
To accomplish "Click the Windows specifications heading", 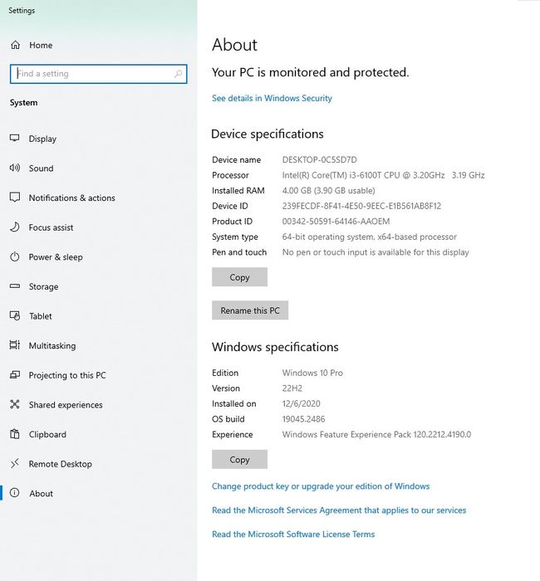I will click(275, 347).
